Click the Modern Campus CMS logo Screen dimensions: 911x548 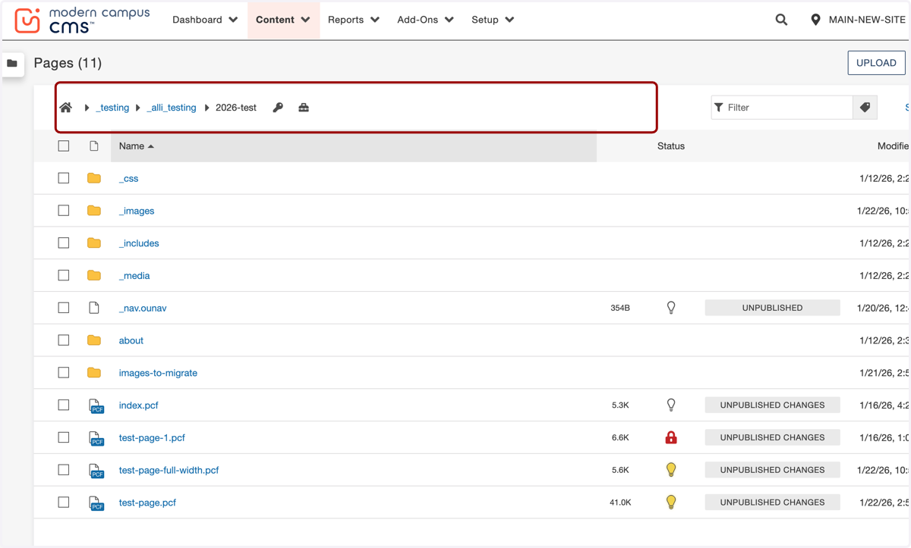click(x=82, y=20)
